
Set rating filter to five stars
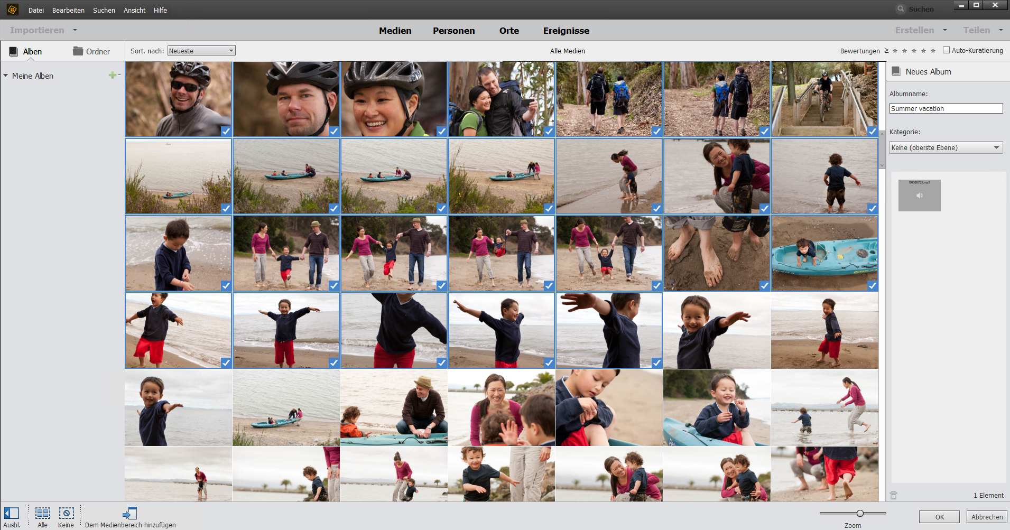(933, 51)
